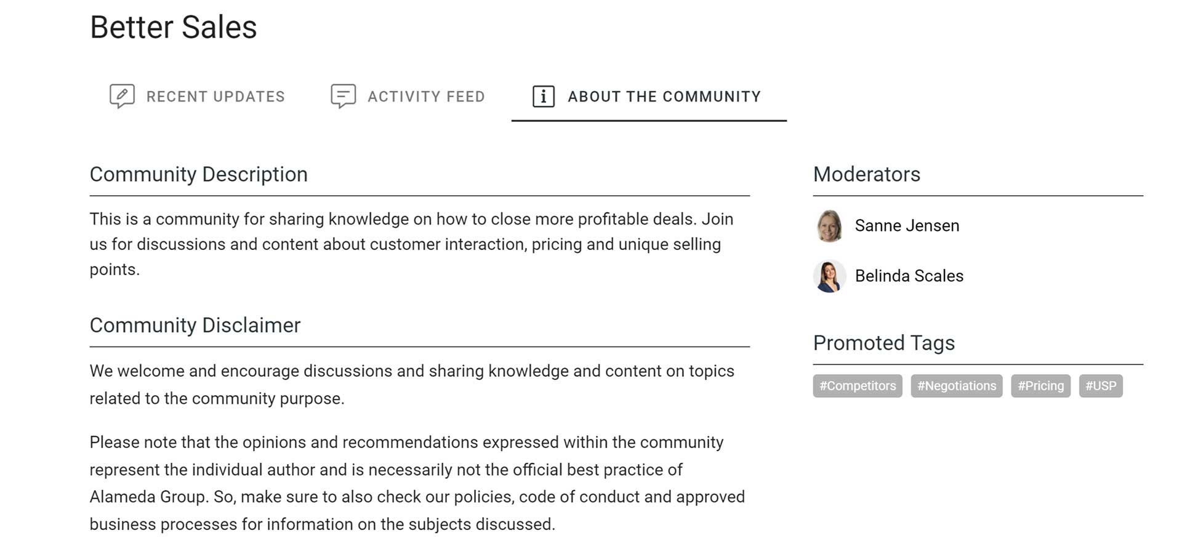Click the Better Sales community title

(x=174, y=27)
